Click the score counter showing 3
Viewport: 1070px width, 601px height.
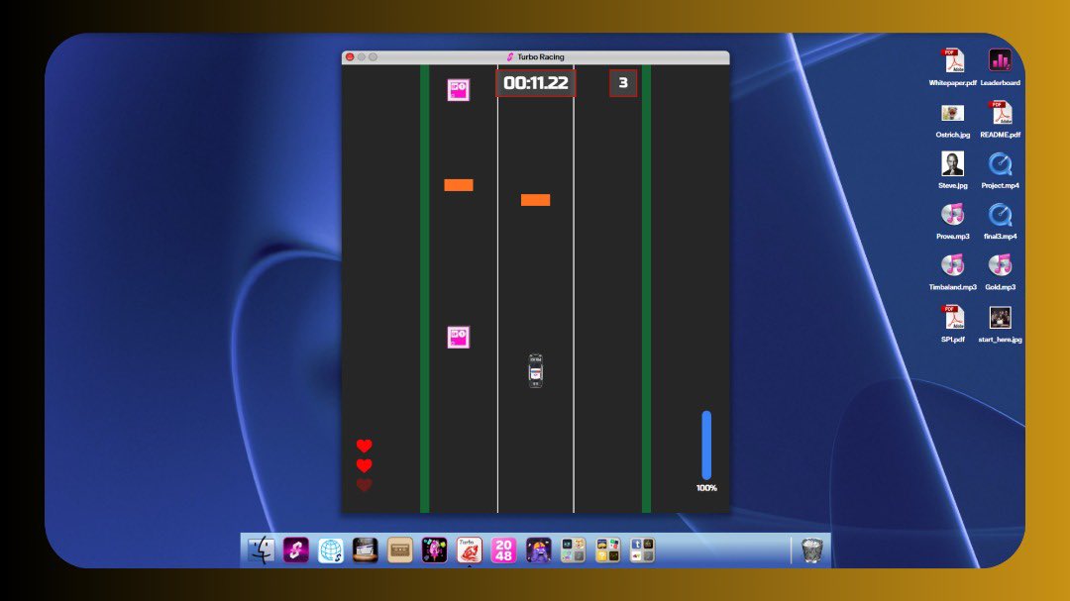pyautogui.click(x=623, y=83)
